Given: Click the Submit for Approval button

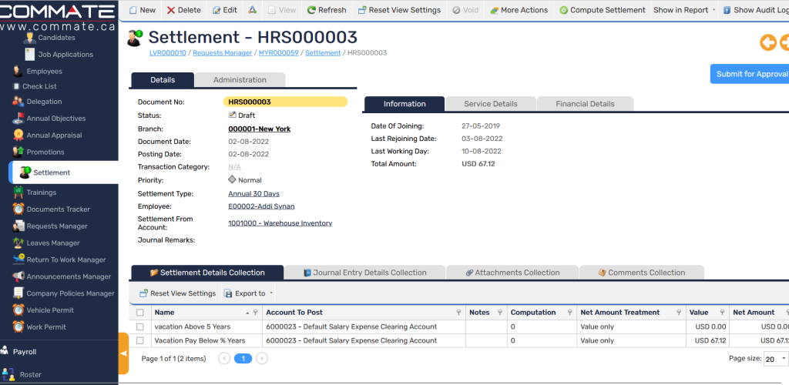Looking at the screenshot, I should tap(750, 74).
